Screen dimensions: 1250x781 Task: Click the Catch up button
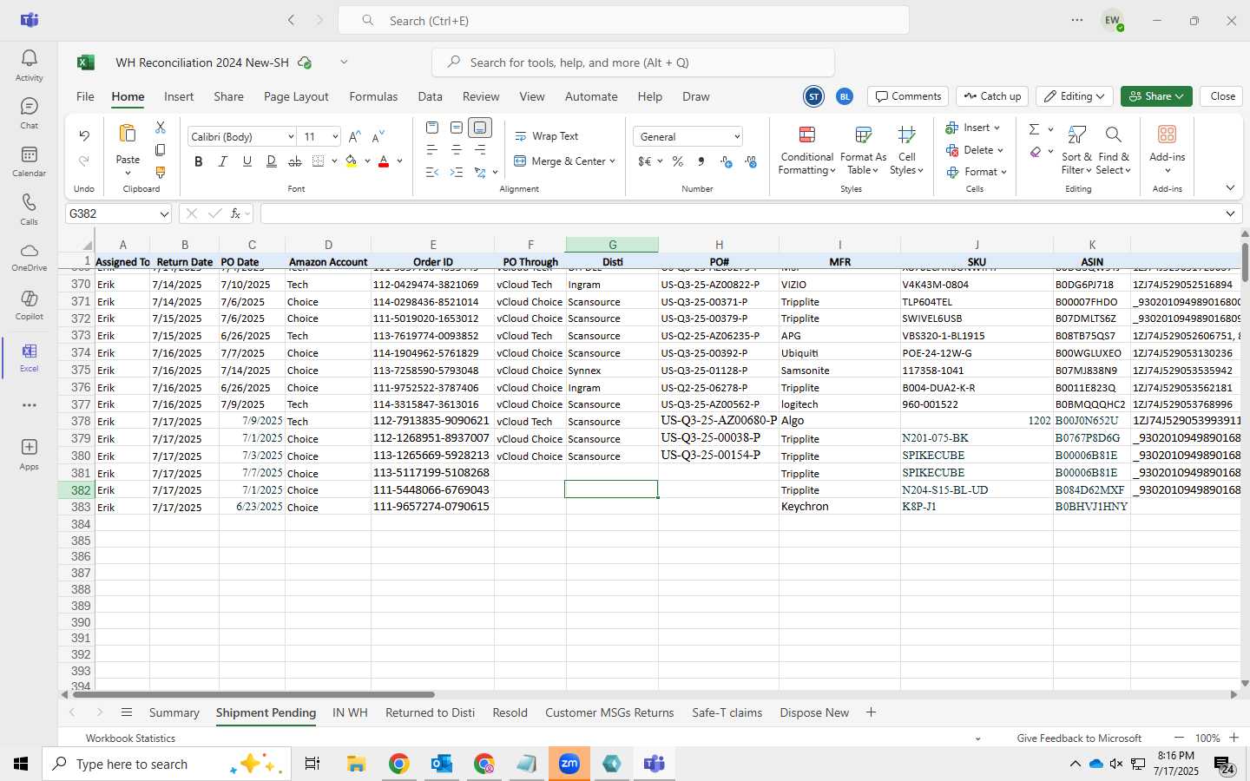992,96
